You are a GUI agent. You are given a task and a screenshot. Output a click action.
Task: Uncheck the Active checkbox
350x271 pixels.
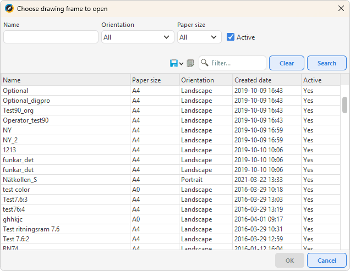pos(231,37)
